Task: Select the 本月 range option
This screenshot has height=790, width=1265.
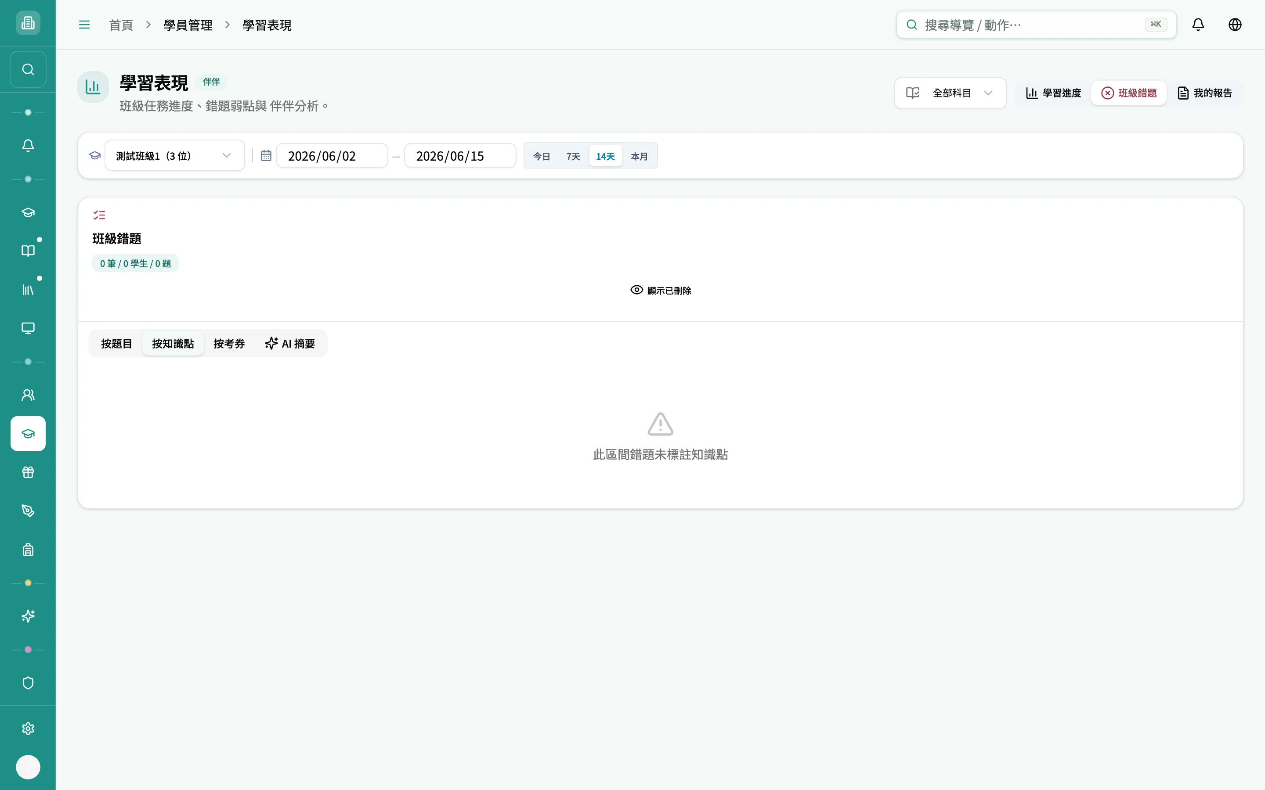Action: [x=639, y=156]
